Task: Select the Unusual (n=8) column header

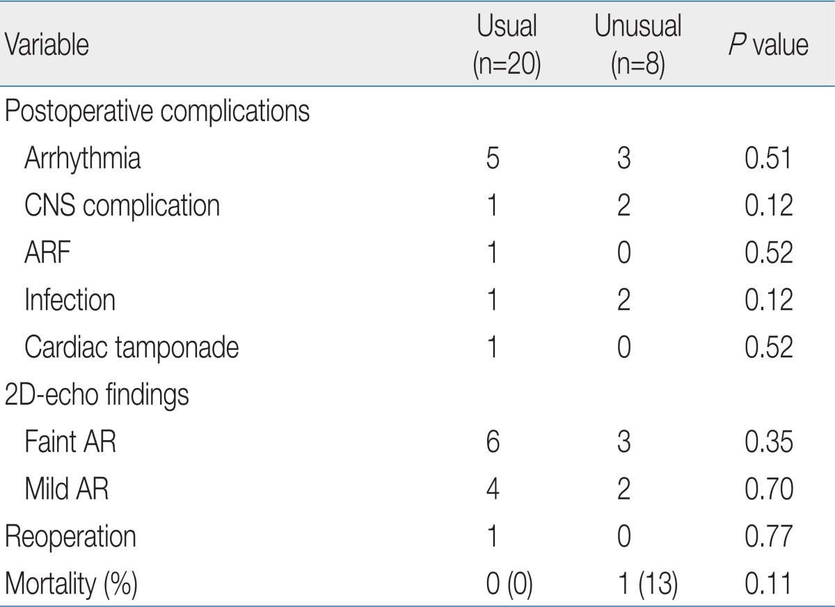Action: 637,48
